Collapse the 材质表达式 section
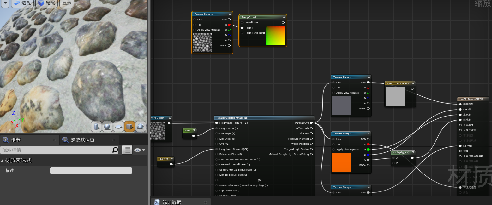This screenshot has width=492, height=205. 2,160
